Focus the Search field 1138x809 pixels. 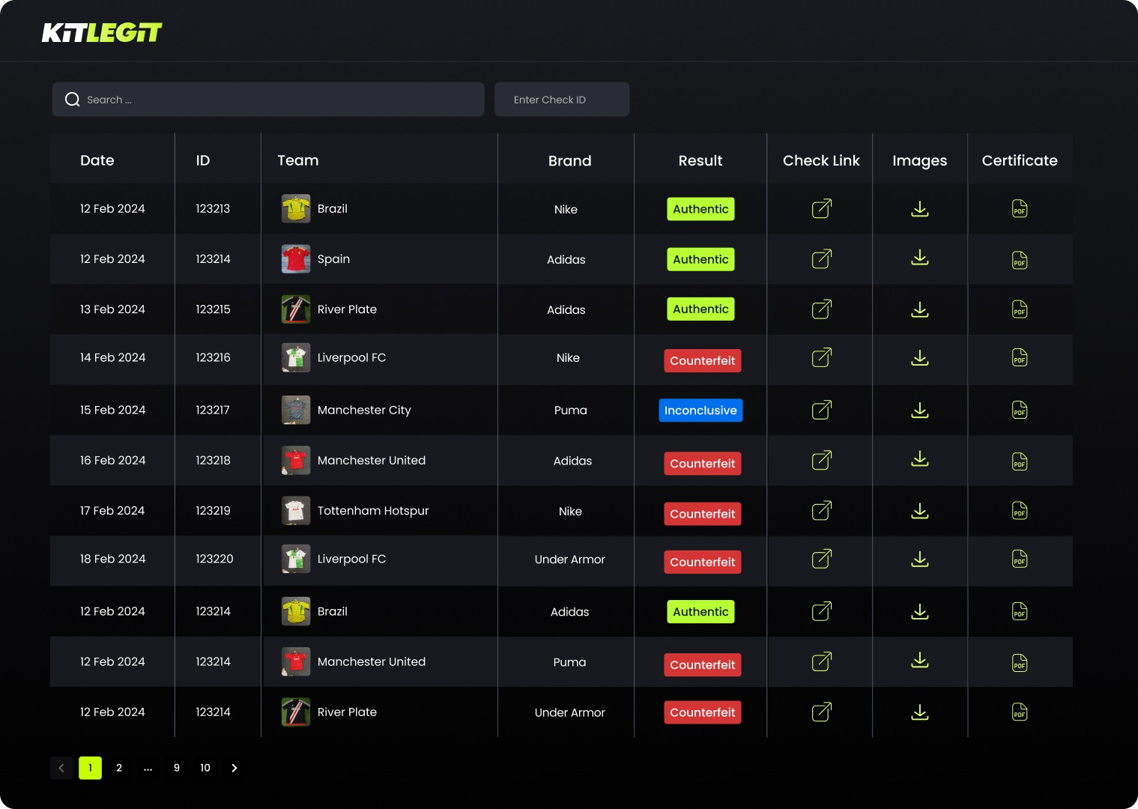(x=268, y=100)
